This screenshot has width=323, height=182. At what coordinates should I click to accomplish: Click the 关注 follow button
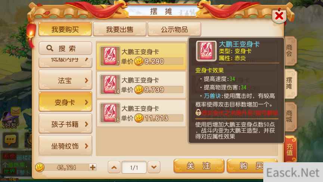coord(199,166)
